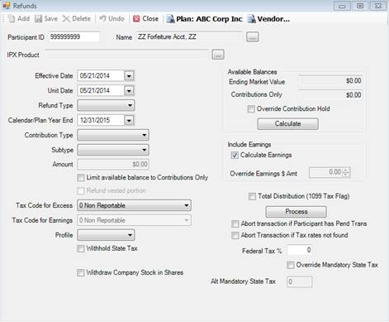The height and width of the screenshot is (322, 389).
Task: Minimize the Refunds window
Action: 342,6
